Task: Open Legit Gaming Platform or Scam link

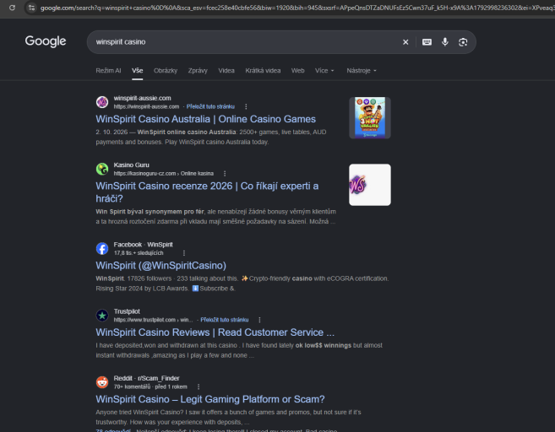Action: tap(209, 399)
